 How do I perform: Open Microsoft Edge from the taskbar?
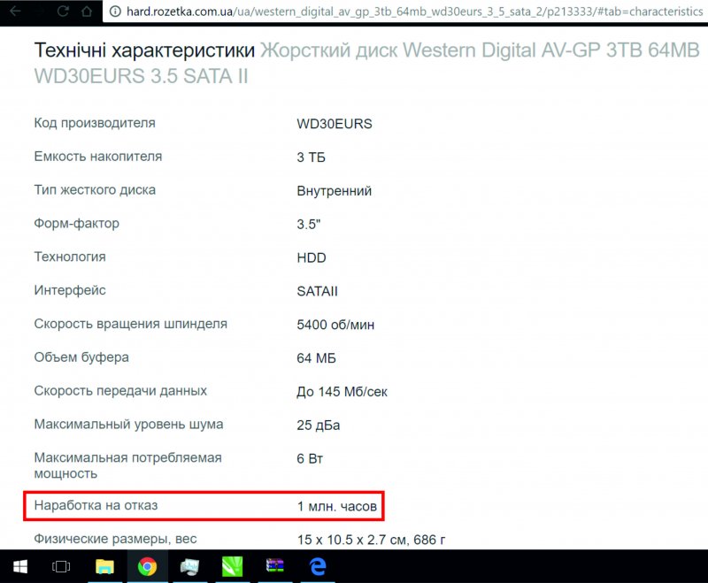[x=317, y=566]
